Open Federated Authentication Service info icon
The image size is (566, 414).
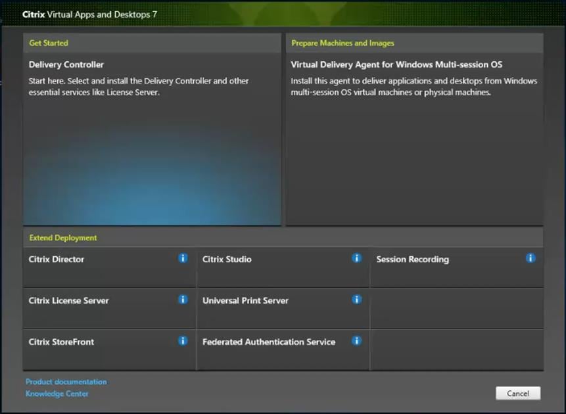[x=357, y=340]
